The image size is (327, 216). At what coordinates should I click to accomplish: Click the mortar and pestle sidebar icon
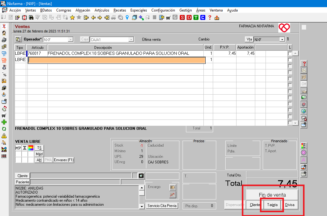(x=4, y=95)
